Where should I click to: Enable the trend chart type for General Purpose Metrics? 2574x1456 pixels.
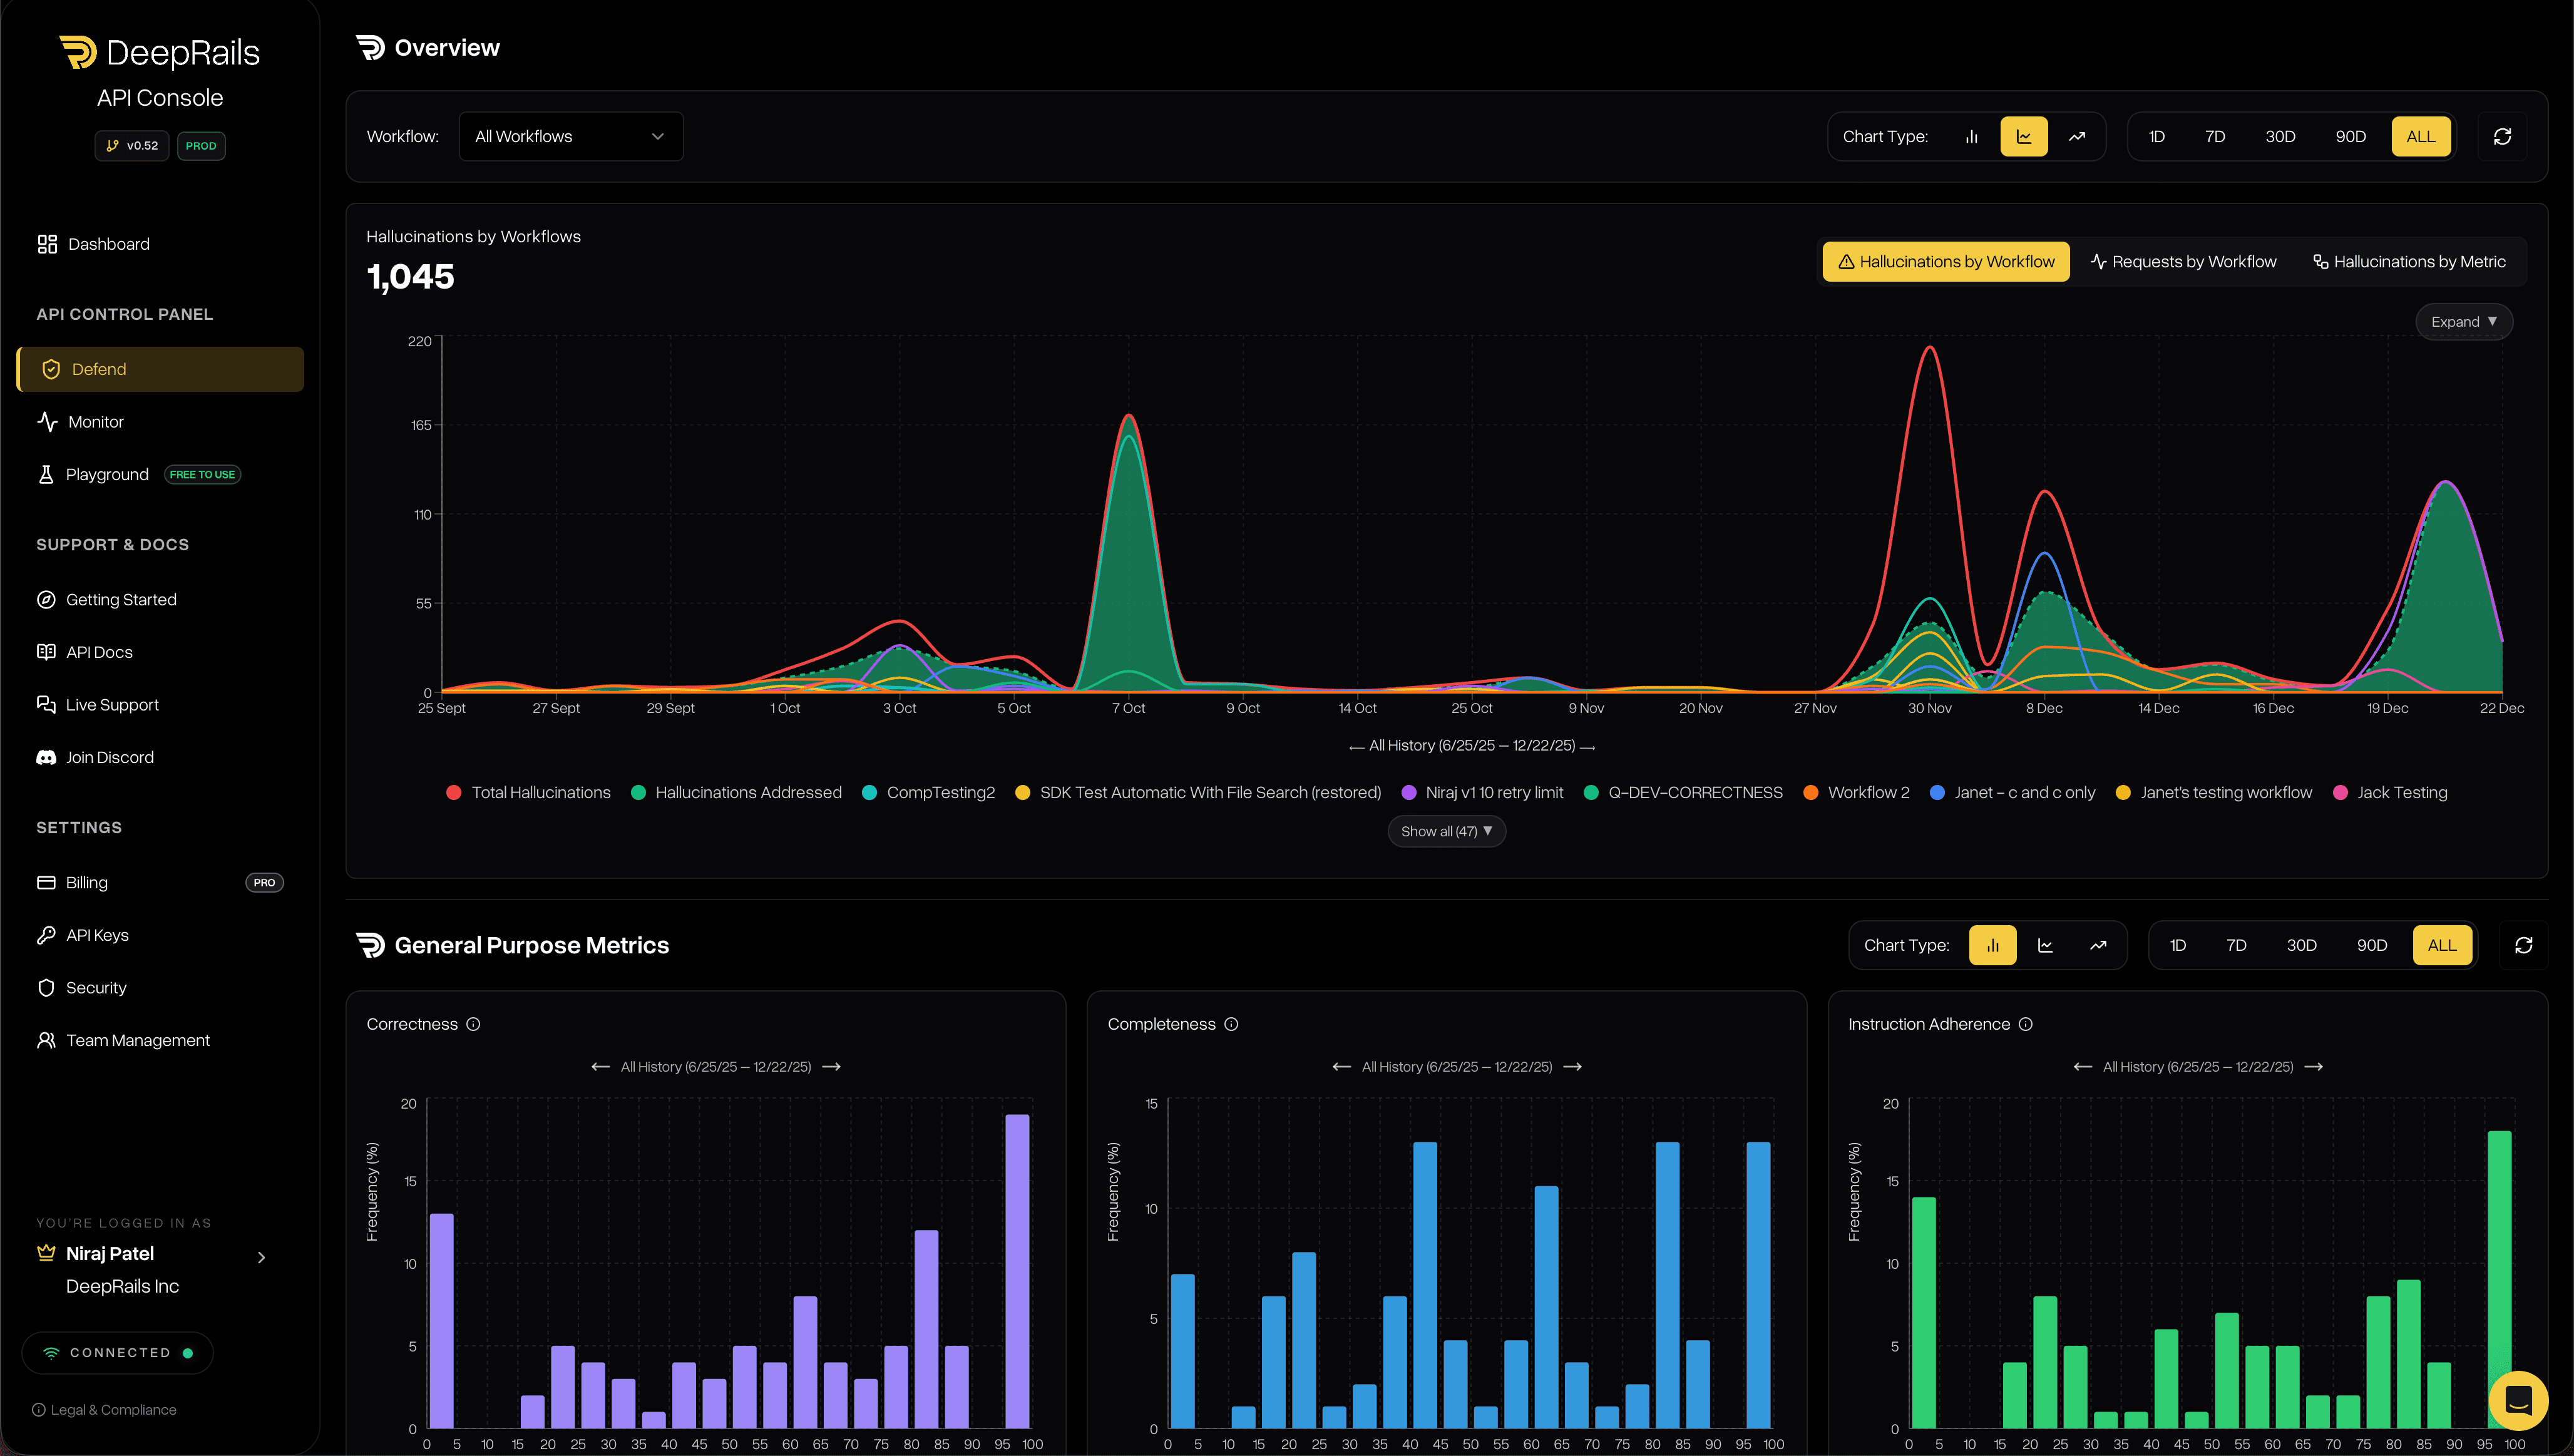[x=2097, y=944]
